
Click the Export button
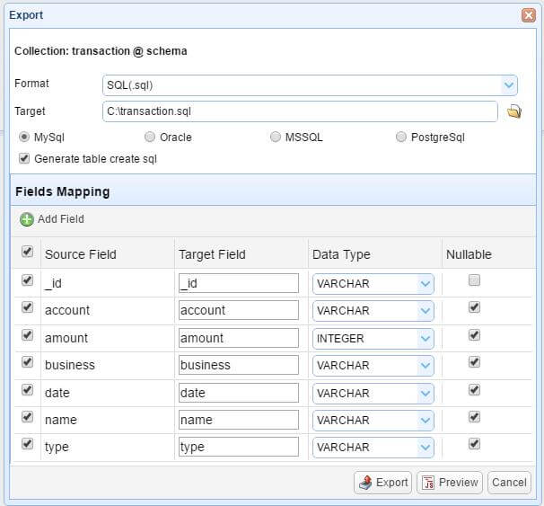pos(382,483)
